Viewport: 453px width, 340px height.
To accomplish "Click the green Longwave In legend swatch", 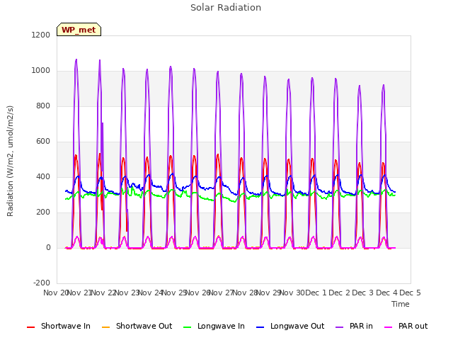I will [x=187, y=327].
